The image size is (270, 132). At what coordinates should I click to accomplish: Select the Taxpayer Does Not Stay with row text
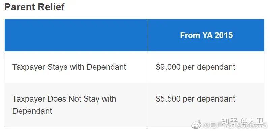pyautogui.click(x=64, y=99)
